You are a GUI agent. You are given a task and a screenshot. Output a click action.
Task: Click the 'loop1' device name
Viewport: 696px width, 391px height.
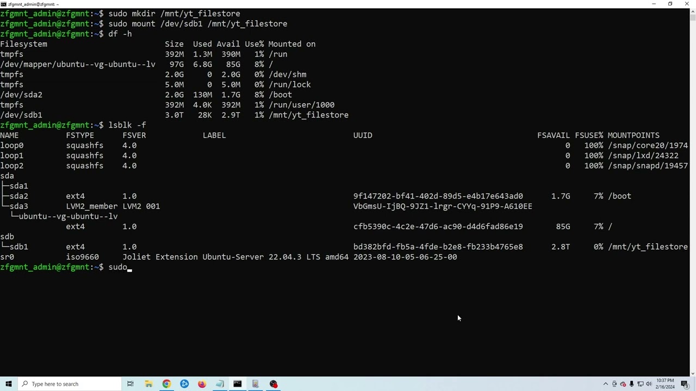point(12,156)
